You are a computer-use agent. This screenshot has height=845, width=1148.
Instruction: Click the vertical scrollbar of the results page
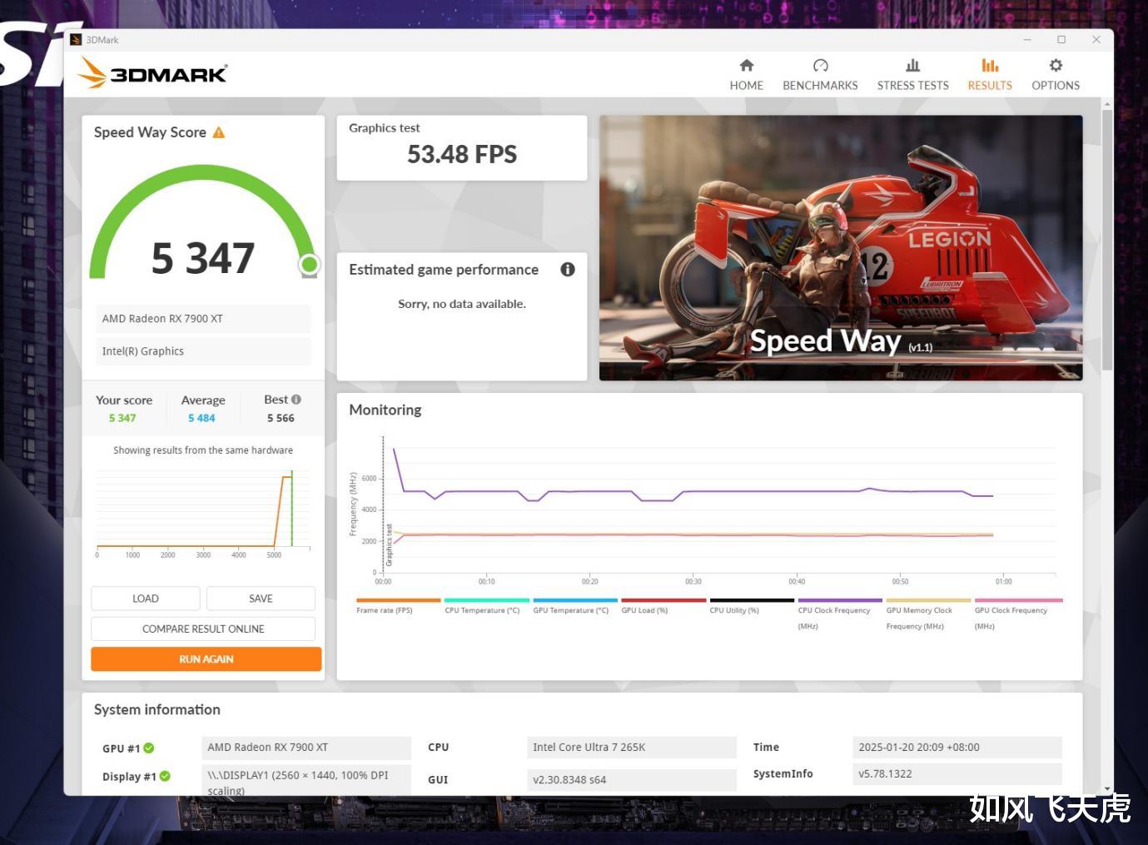click(x=1106, y=240)
